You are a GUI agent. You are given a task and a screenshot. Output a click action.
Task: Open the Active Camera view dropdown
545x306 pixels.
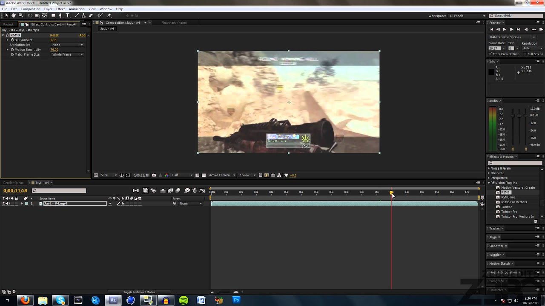tap(222, 175)
